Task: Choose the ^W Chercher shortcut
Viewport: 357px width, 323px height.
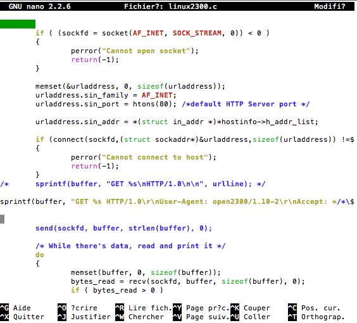Action: click(x=139, y=317)
